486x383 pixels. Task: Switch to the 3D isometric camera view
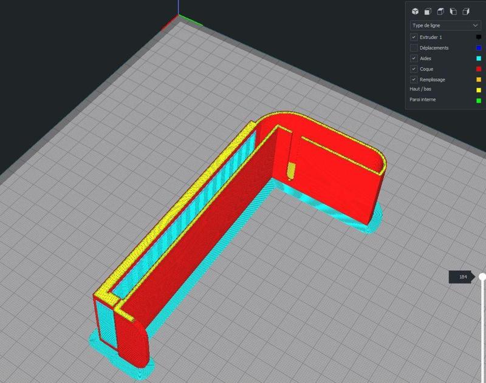click(415, 12)
